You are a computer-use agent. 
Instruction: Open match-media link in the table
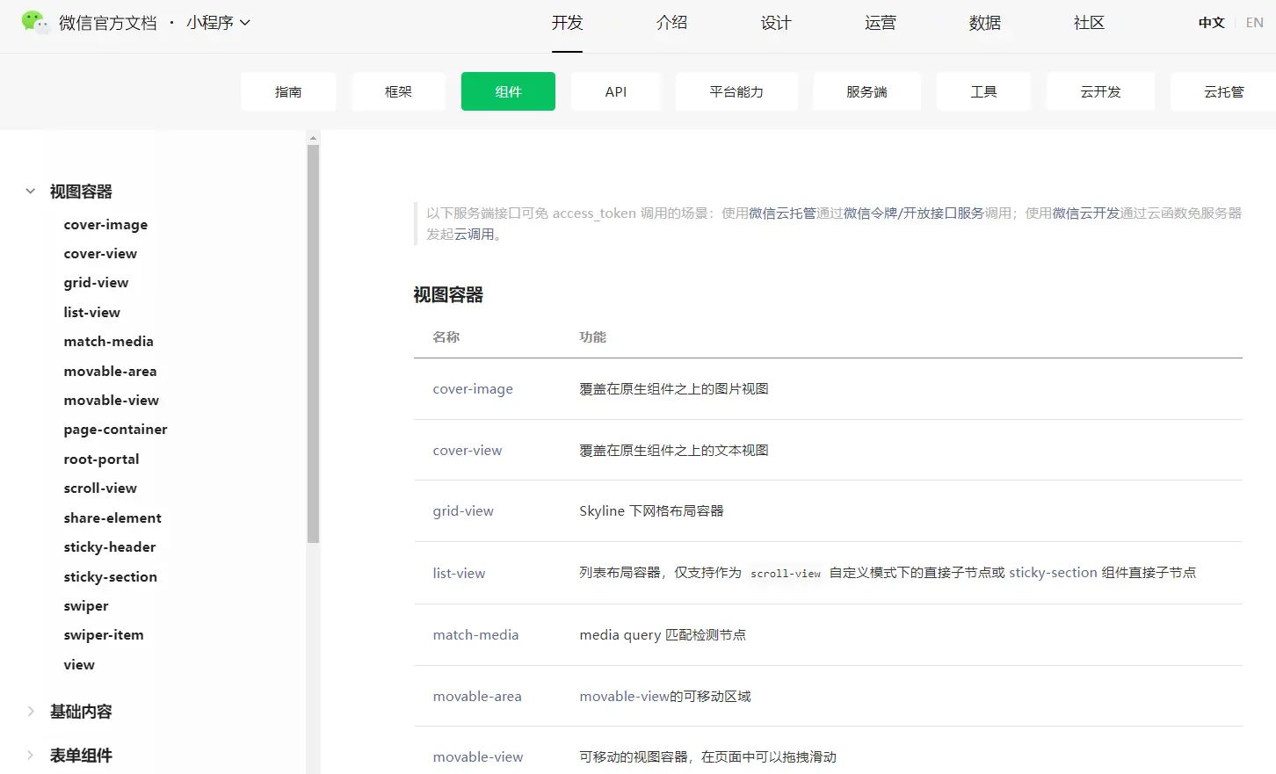click(x=475, y=635)
